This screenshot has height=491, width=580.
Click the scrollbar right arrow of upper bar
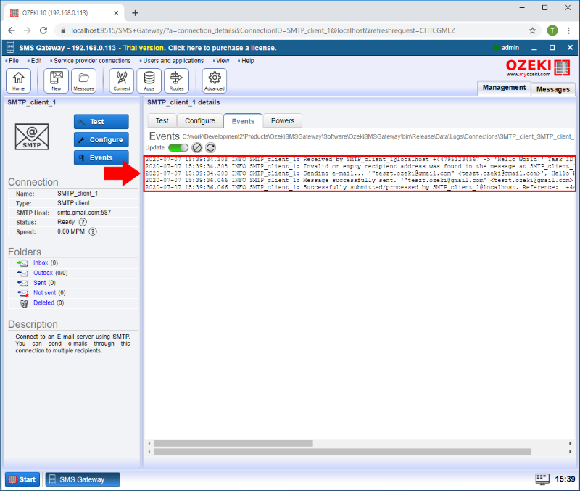click(x=570, y=443)
